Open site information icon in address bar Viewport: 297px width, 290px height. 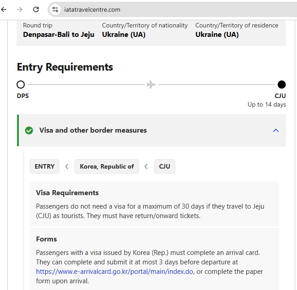point(55,9)
